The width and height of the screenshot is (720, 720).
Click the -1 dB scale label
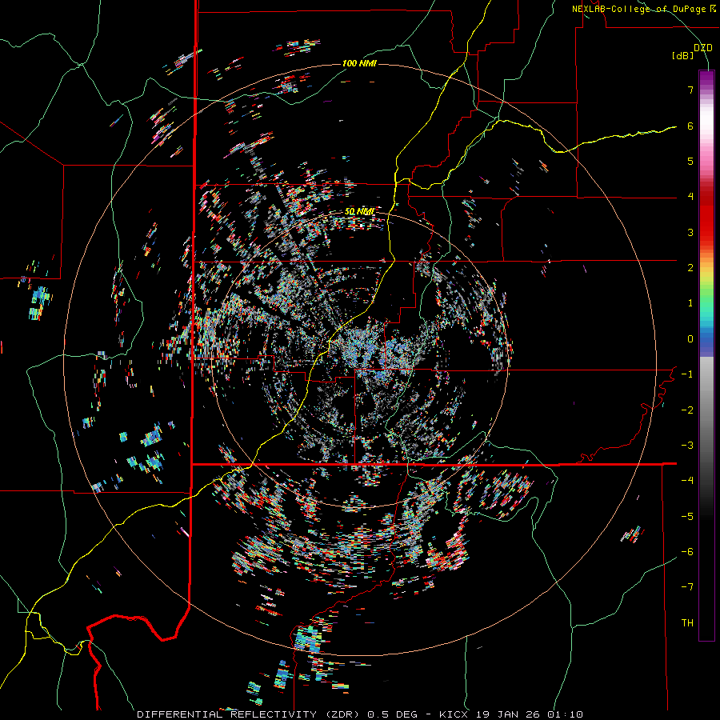[687, 374]
